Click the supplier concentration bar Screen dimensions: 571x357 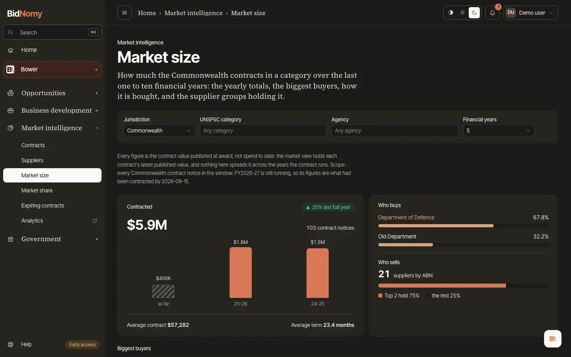(x=463, y=286)
